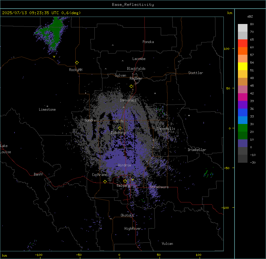Select the yellow v marker below green echo
This screenshot has width=266, height=259.
coord(54,57)
